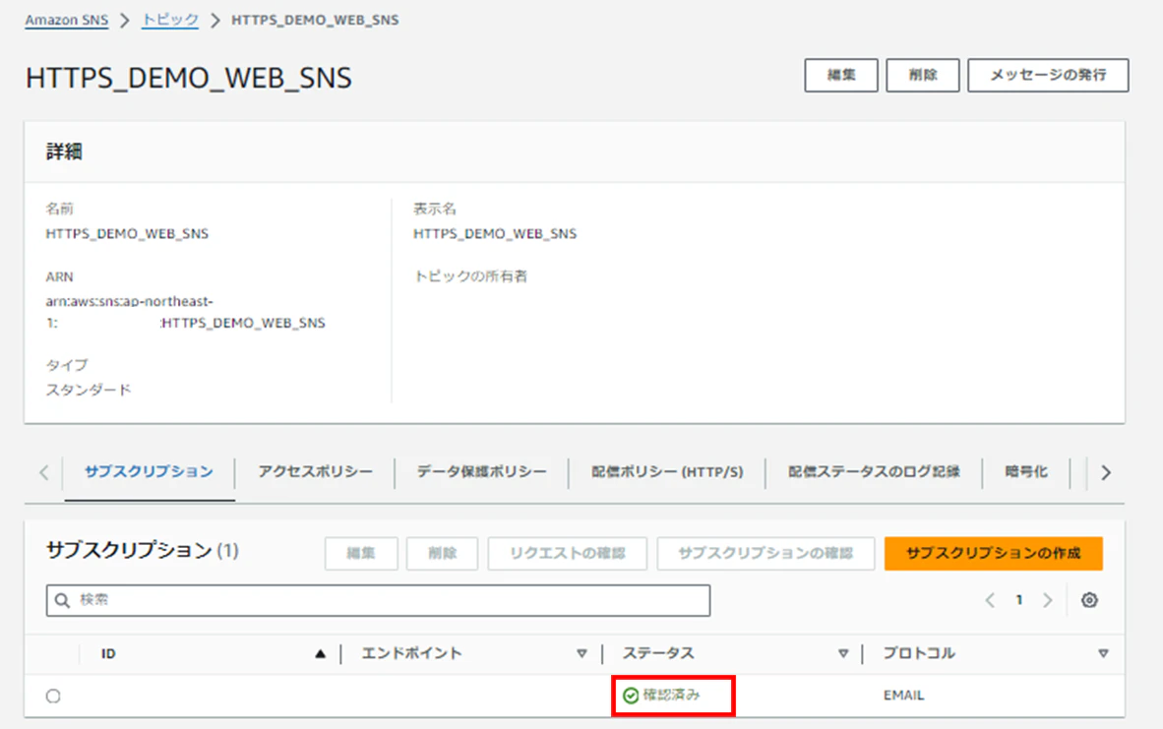Open the データ保護ポリシー tab

481,471
